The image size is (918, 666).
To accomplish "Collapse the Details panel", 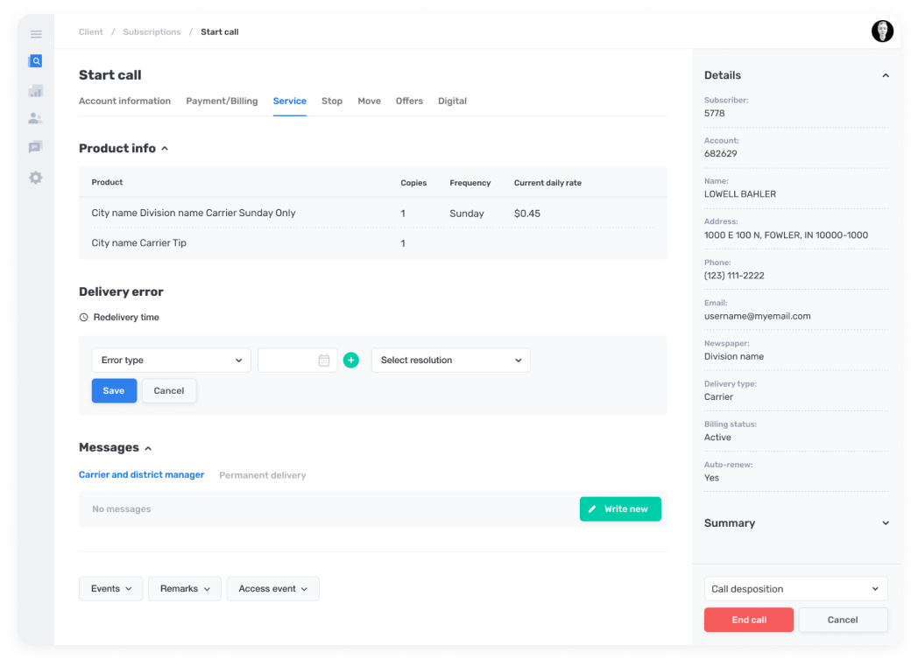I will click(x=885, y=75).
